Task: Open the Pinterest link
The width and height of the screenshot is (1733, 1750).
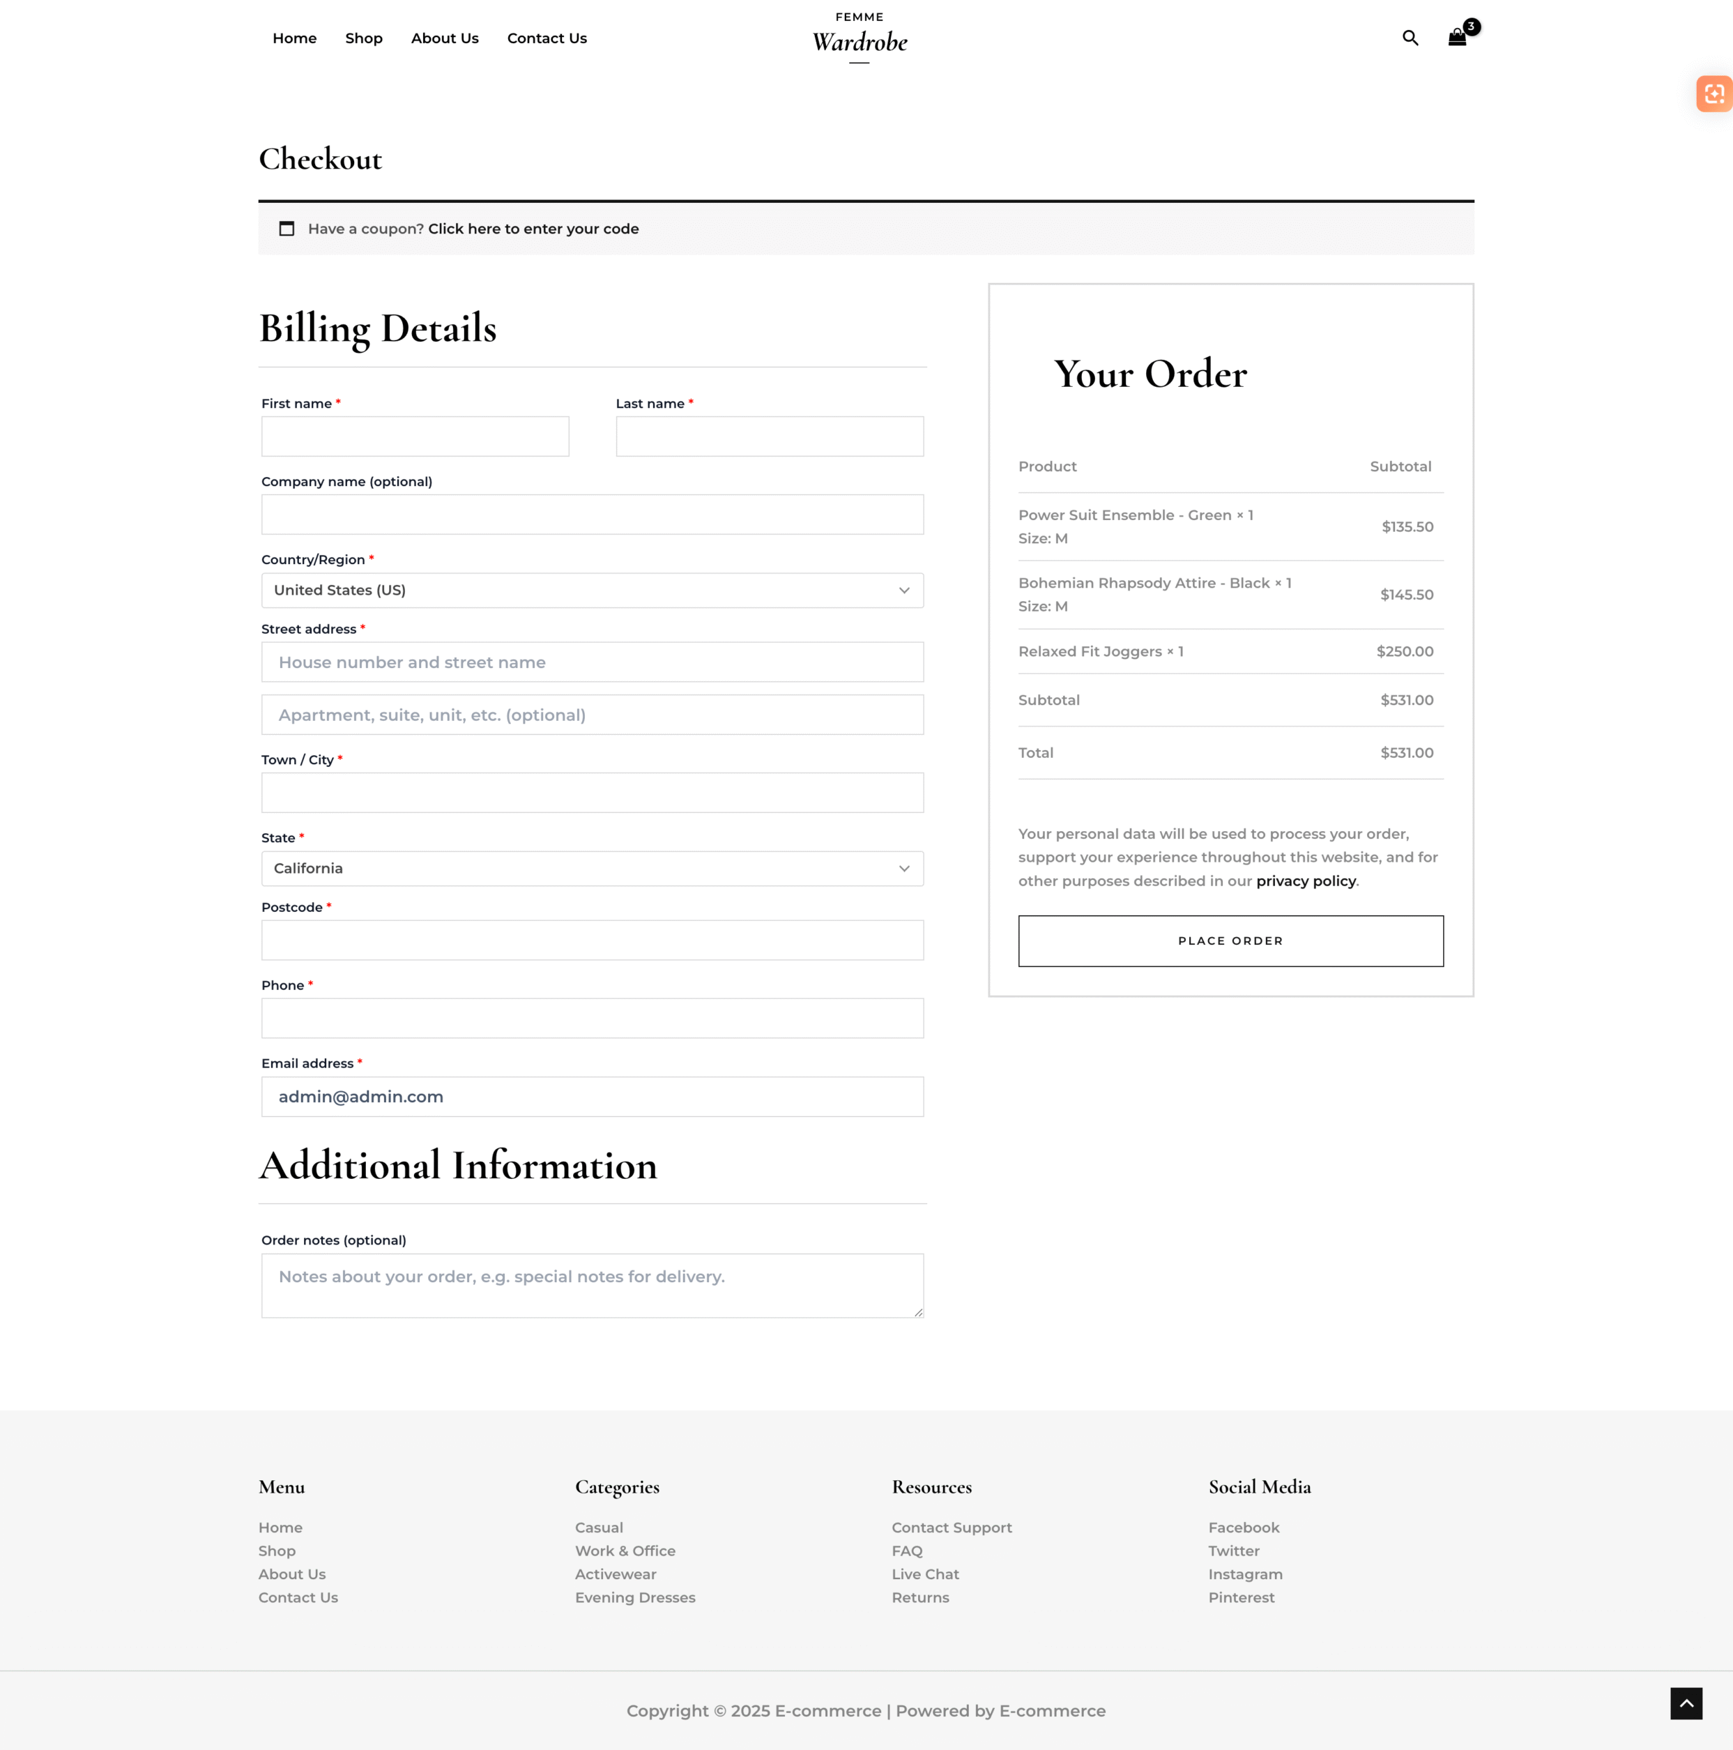Action: point(1242,1598)
